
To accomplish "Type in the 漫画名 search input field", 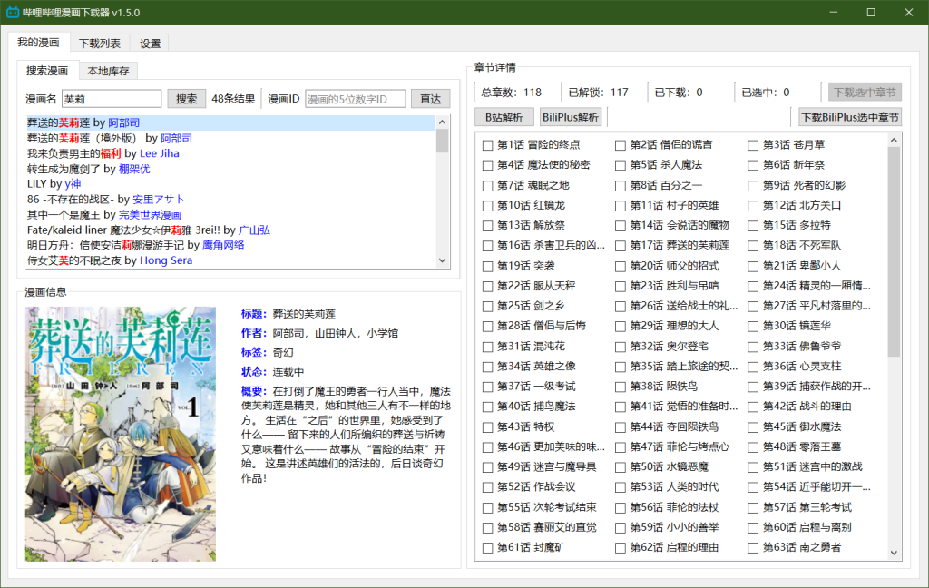I will 110,98.
